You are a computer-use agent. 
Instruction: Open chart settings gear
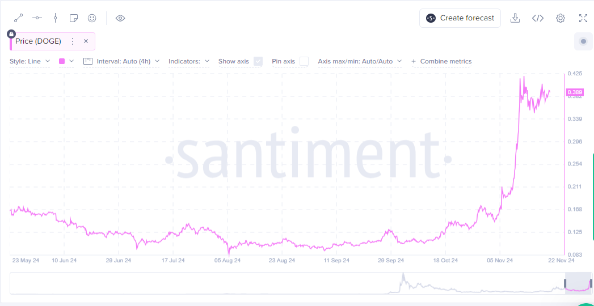[561, 18]
